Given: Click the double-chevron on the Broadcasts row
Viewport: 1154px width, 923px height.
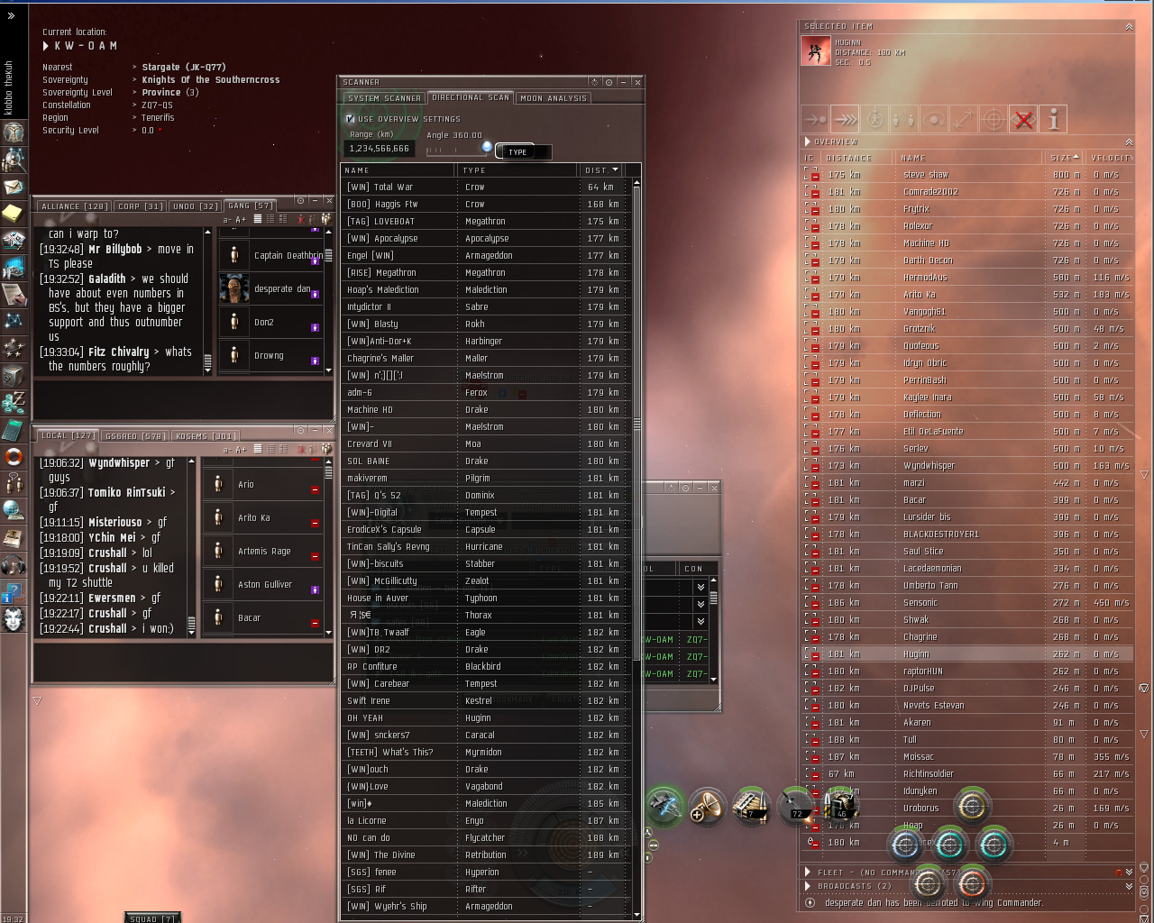Looking at the screenshot, I should (x=1129, y=886).
